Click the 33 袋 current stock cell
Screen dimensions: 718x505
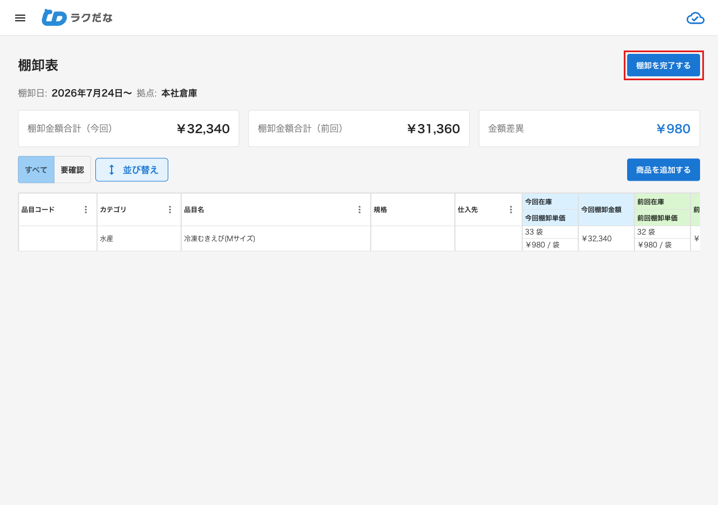(x=550, y=232)
